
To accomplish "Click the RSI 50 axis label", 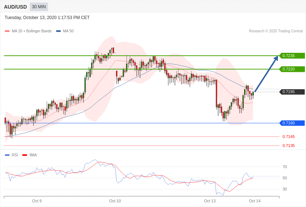I will point(285,178).
